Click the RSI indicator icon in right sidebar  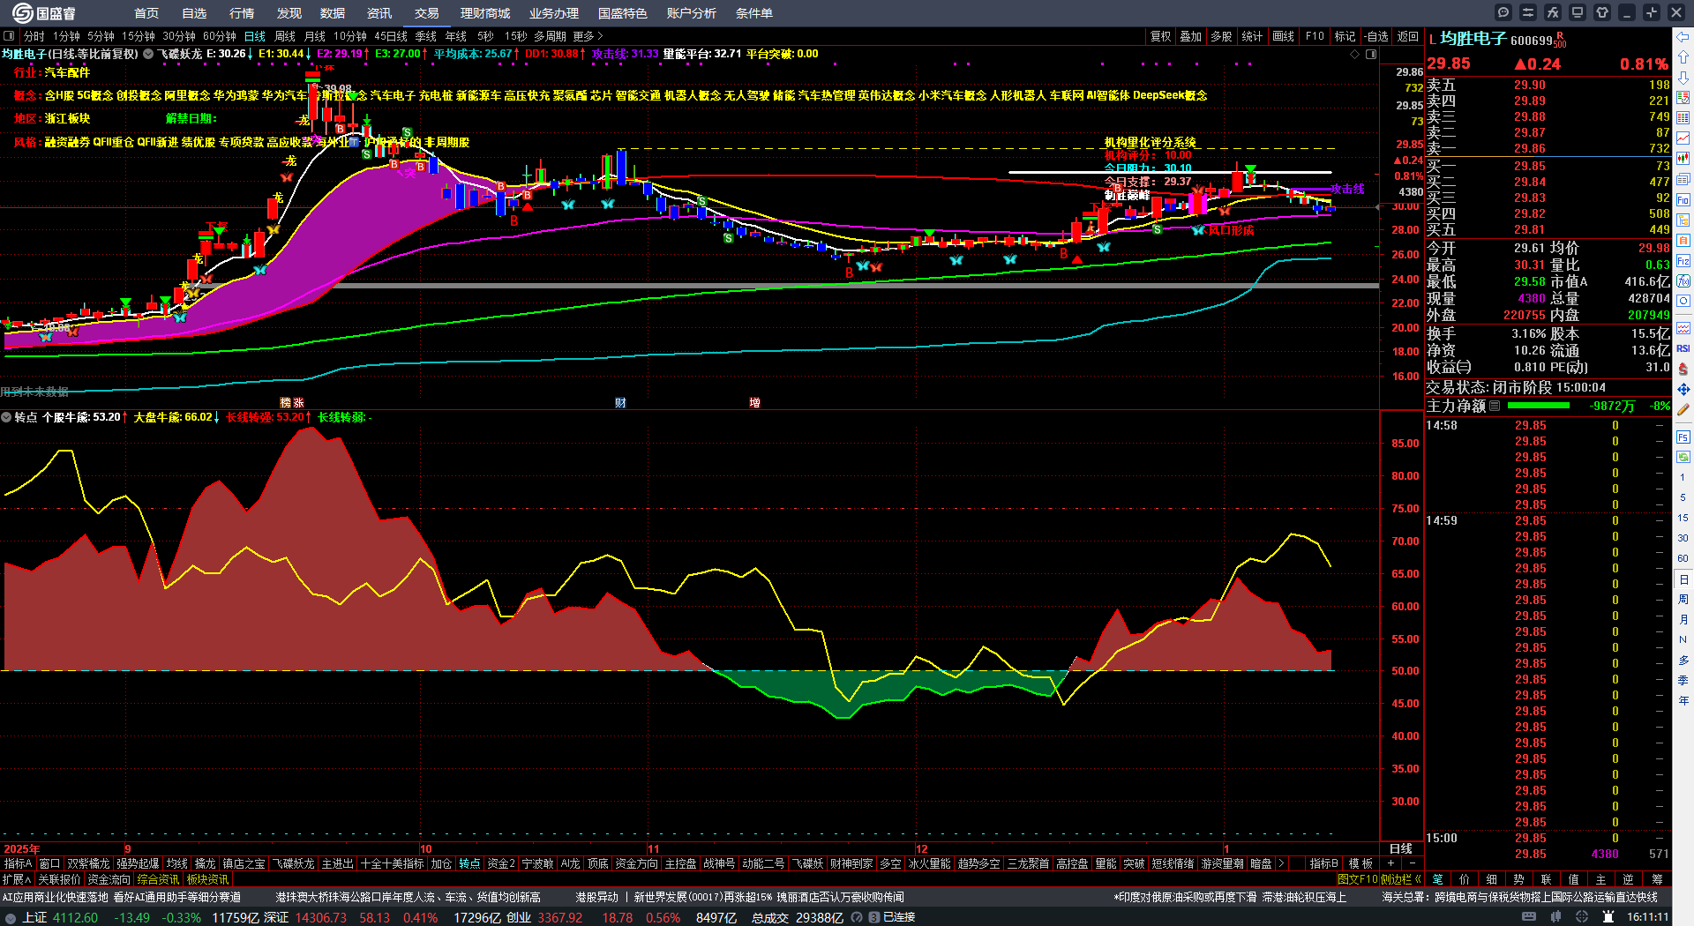[x=1683, y=348]
